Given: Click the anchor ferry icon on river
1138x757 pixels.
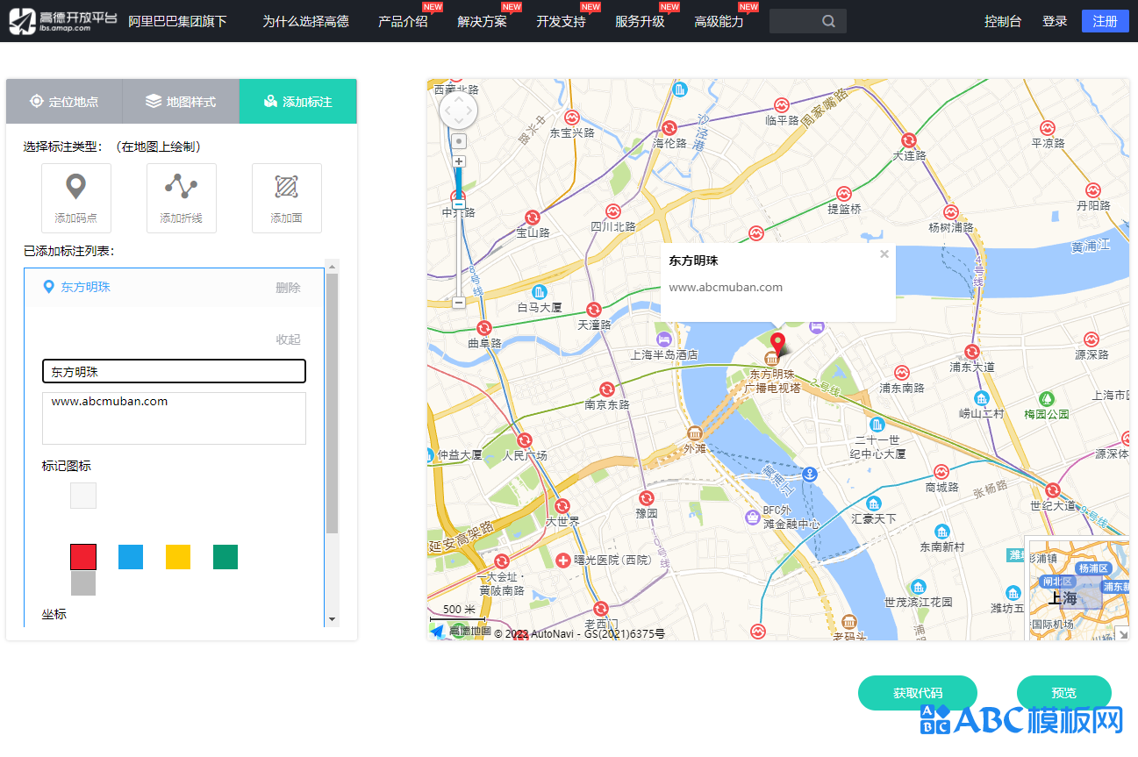Looking at the screenshot, I should [x=812, y=474].
